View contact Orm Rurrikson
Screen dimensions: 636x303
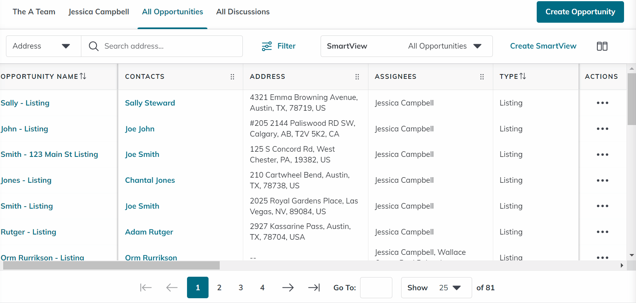pyautogui.click(x=151, y=258)
